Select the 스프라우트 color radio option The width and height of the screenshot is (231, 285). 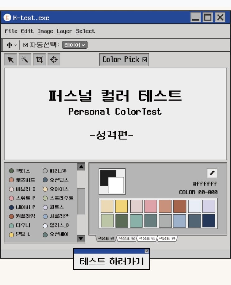click(x=45, y=198)
